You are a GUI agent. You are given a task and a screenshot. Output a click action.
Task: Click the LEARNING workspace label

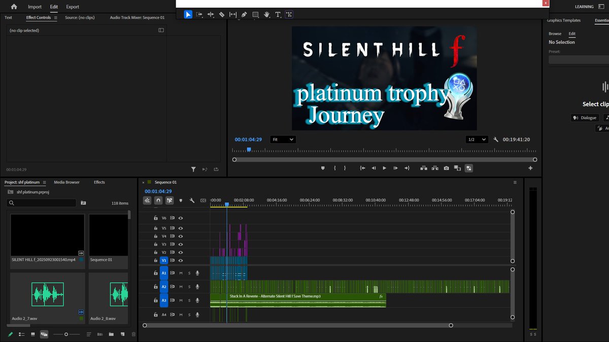click(x=584, y=7)
